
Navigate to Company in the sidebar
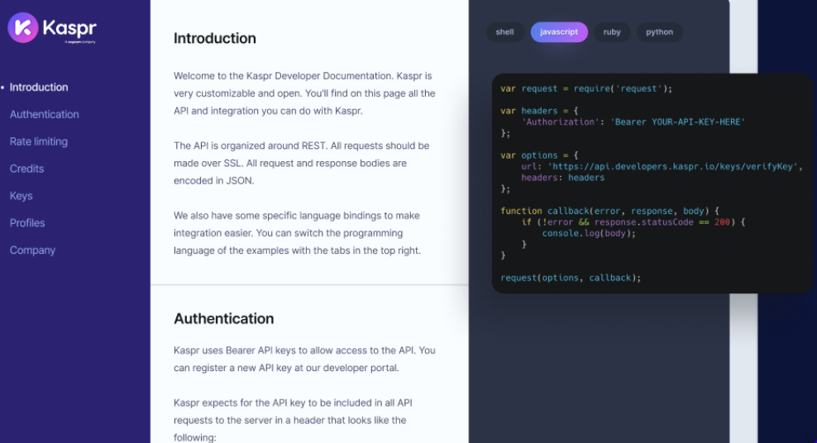[32, 250]
